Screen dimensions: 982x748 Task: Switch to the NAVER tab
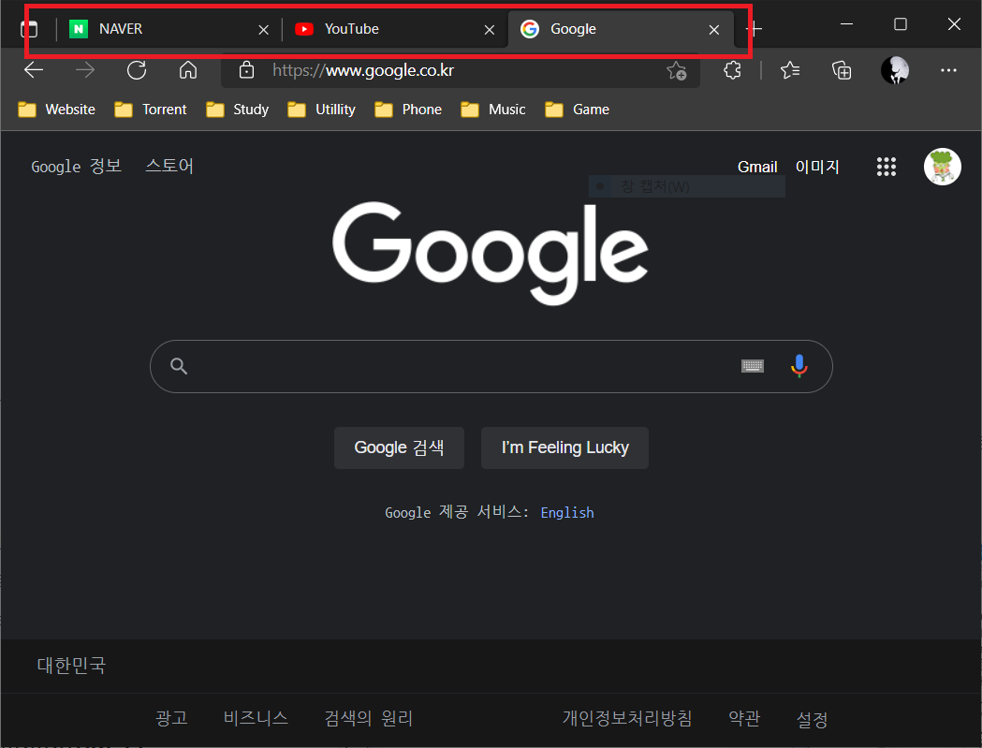point(169,29)
